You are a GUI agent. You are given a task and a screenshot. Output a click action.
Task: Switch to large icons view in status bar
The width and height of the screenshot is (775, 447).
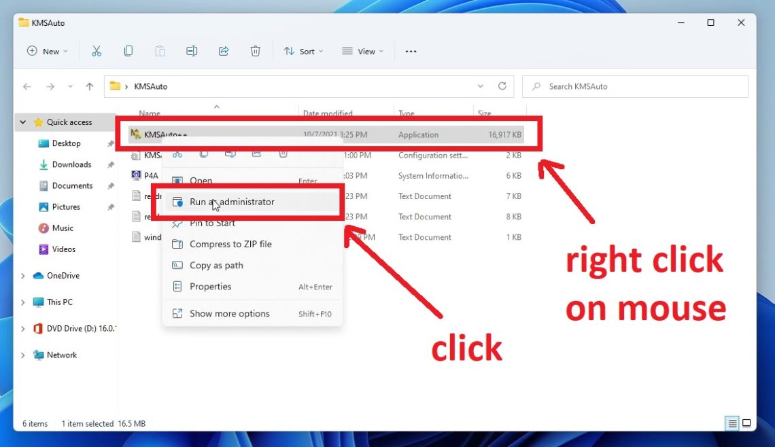[x=746, y=423]
